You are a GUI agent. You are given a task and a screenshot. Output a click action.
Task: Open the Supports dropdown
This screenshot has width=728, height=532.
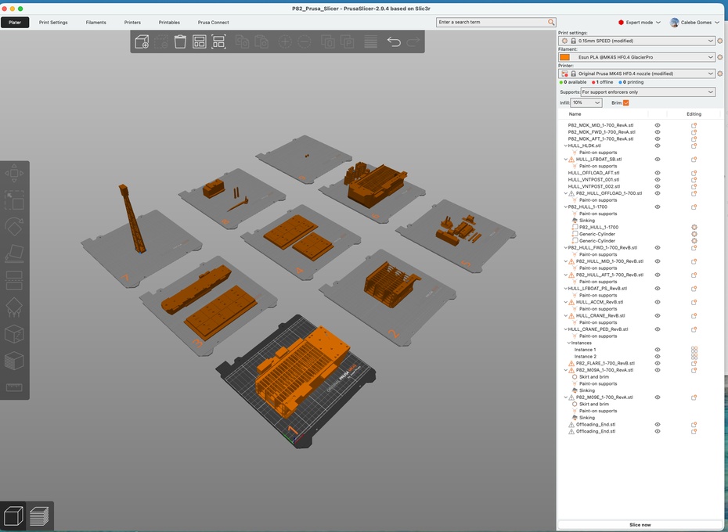(647, 92)
